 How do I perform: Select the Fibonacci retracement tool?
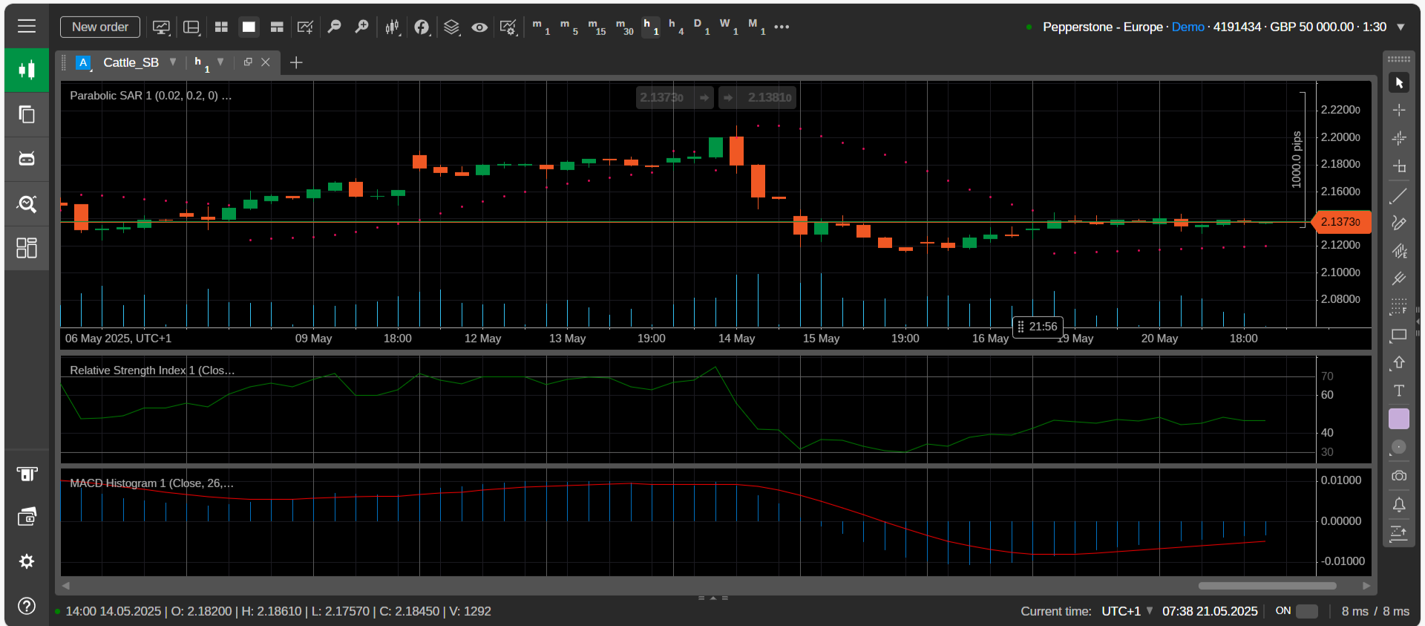[1399, 307]
